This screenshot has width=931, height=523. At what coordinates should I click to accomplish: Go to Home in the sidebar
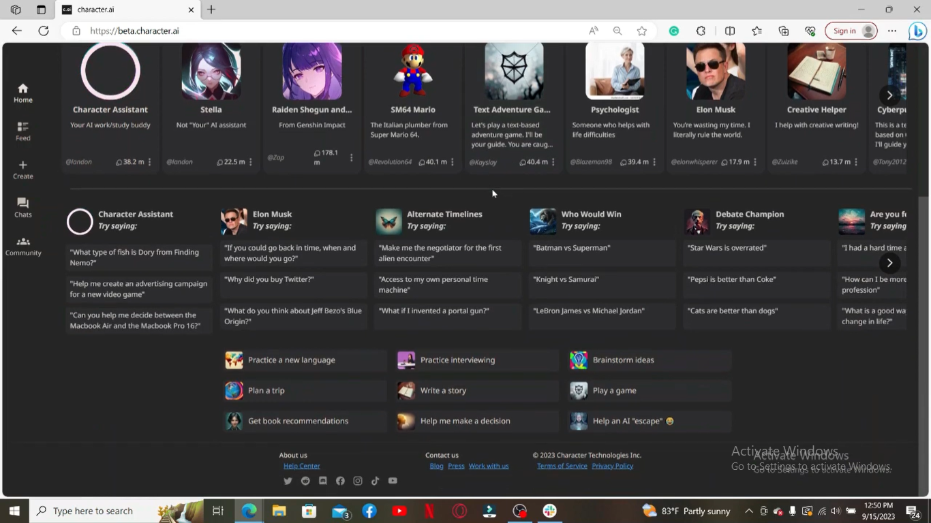[22, 93]
